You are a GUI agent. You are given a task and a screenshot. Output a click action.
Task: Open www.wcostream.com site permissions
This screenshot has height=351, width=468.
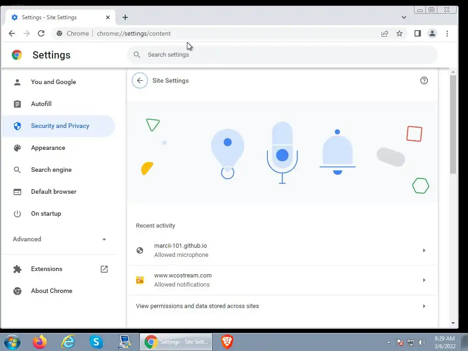tap(282, 280)
